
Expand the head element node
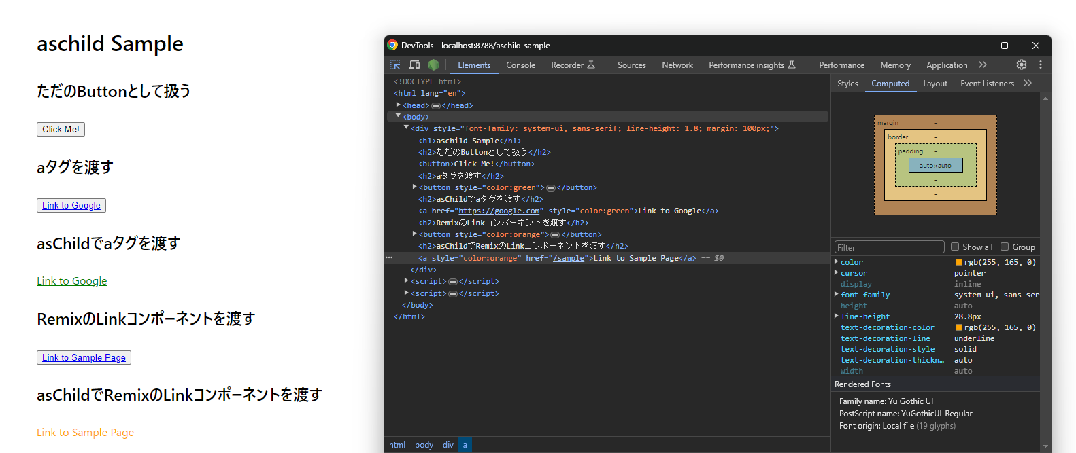coord(399,105)
